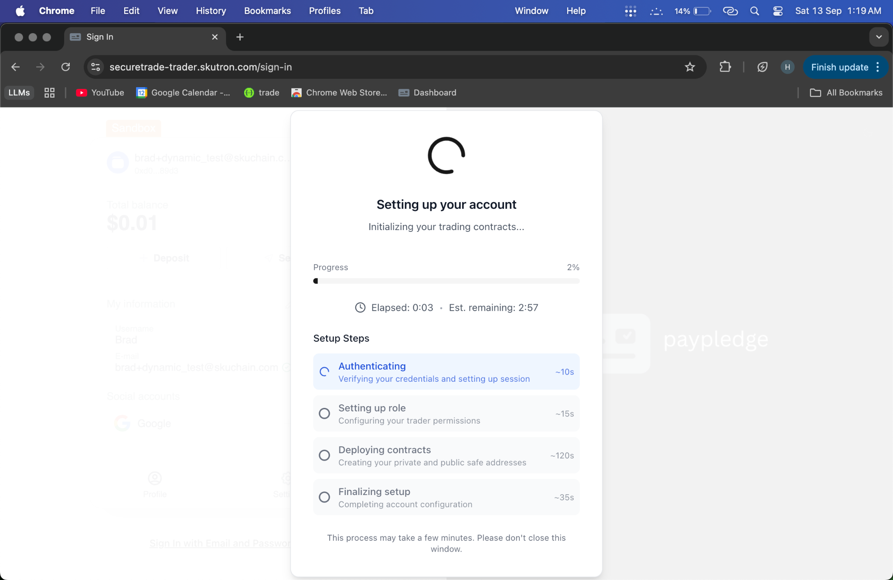Open Chrome three-dot menu
This screenshot has height=580, width=893.
[878, 67]
